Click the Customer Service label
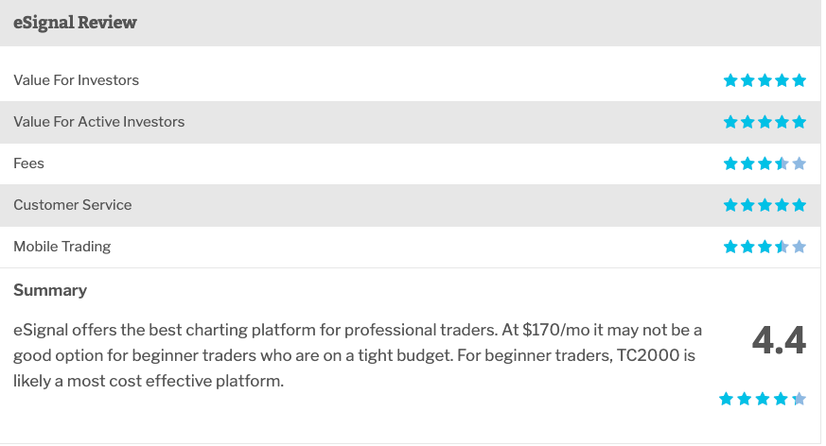 point(73,205)
